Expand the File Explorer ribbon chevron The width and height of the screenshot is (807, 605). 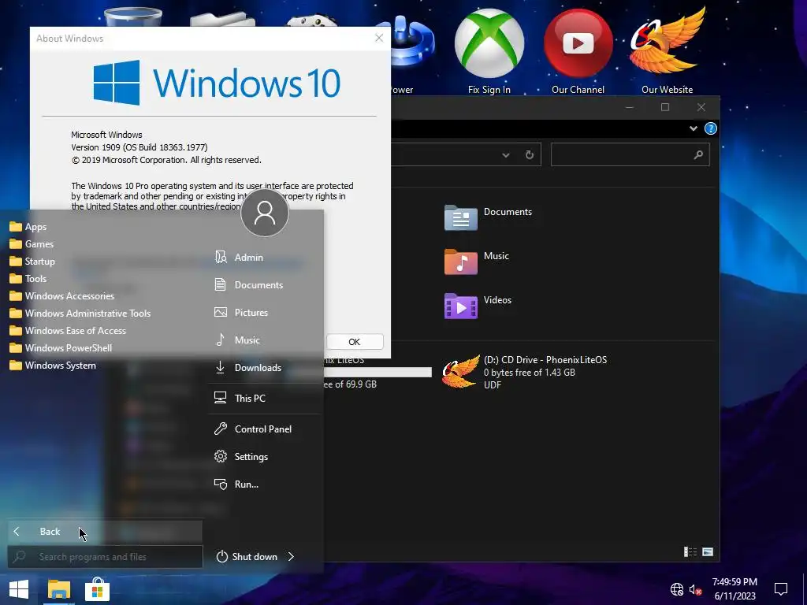694,128
